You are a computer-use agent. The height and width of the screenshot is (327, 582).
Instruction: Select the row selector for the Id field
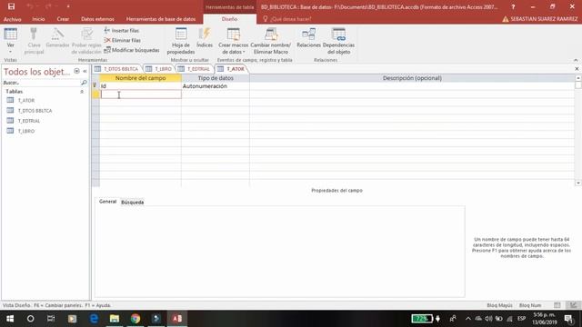[95, 86]
